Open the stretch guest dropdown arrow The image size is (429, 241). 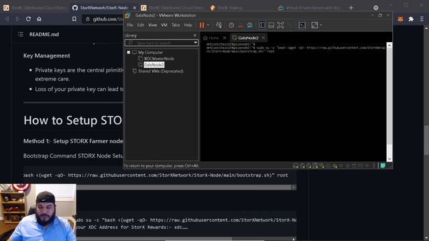(320, 25)
